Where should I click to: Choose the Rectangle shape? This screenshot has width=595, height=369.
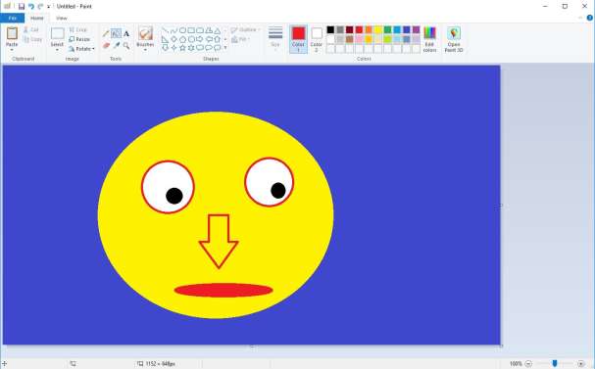pyautogui.click(x=191, y=30)
